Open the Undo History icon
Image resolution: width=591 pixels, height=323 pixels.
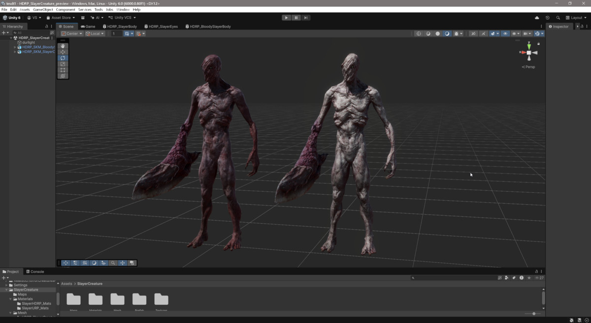(x=547, y=18)
